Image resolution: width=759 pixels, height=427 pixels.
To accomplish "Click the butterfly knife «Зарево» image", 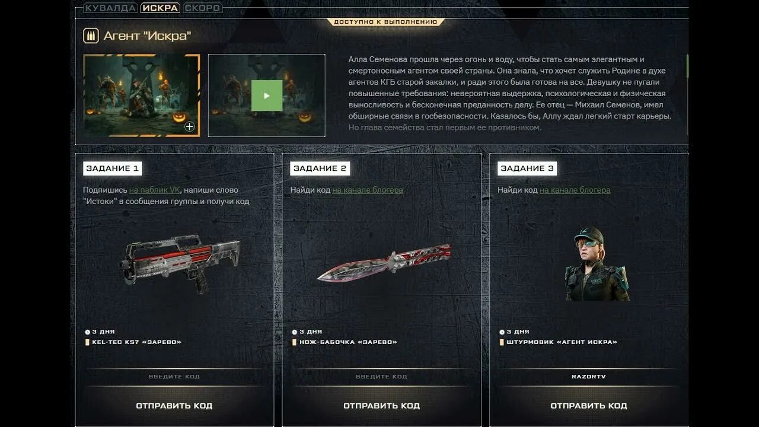I will pyautogui.click(x=384, y=263).
